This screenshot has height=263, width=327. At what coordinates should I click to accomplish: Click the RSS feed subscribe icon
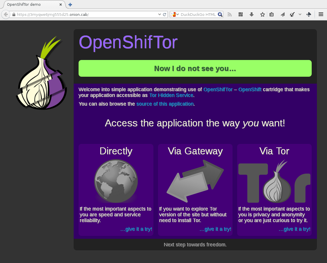pyautogui.click(x=230, y=14)
